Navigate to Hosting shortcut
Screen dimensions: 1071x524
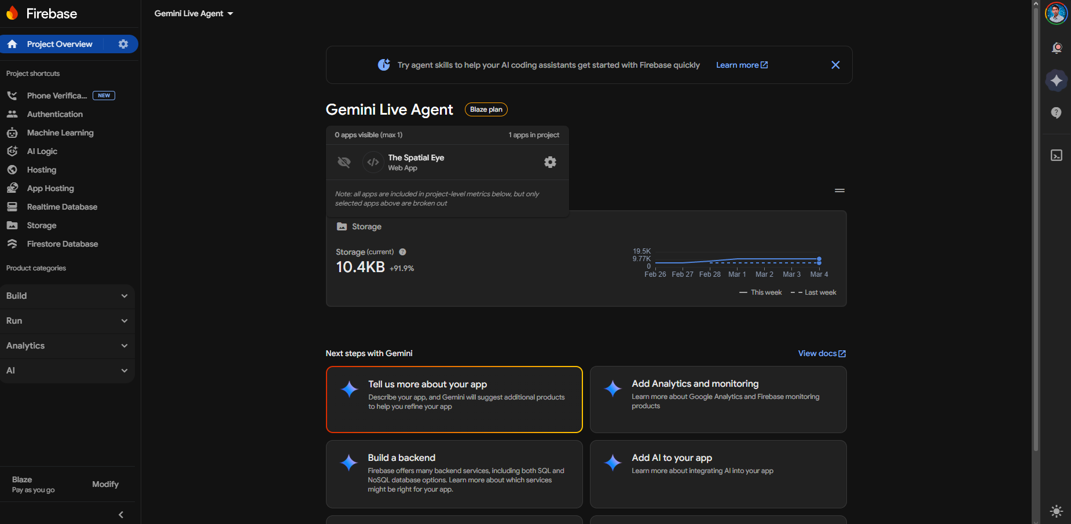click(x=42, y=170)
